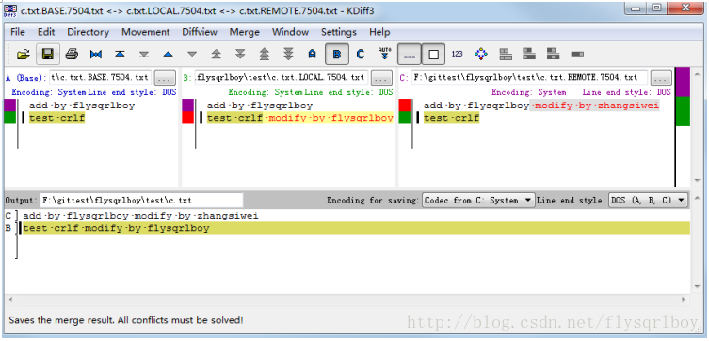The image size is (709, 341).
Task: Open the Directory menu
Action: tap(89, 32)
